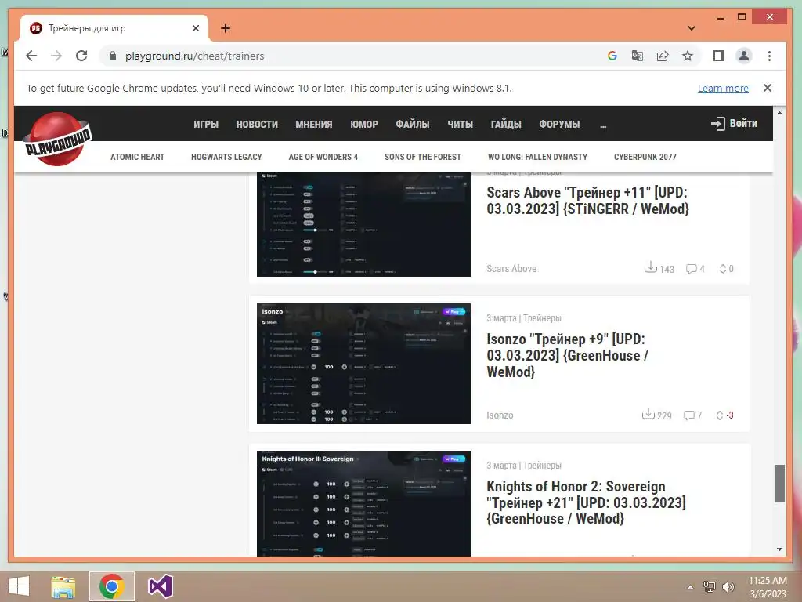This screenshot has width=802, height=602.
Task: Open the ЮМОР menu item
Action: pyautogui.click(x=363, y=125)
